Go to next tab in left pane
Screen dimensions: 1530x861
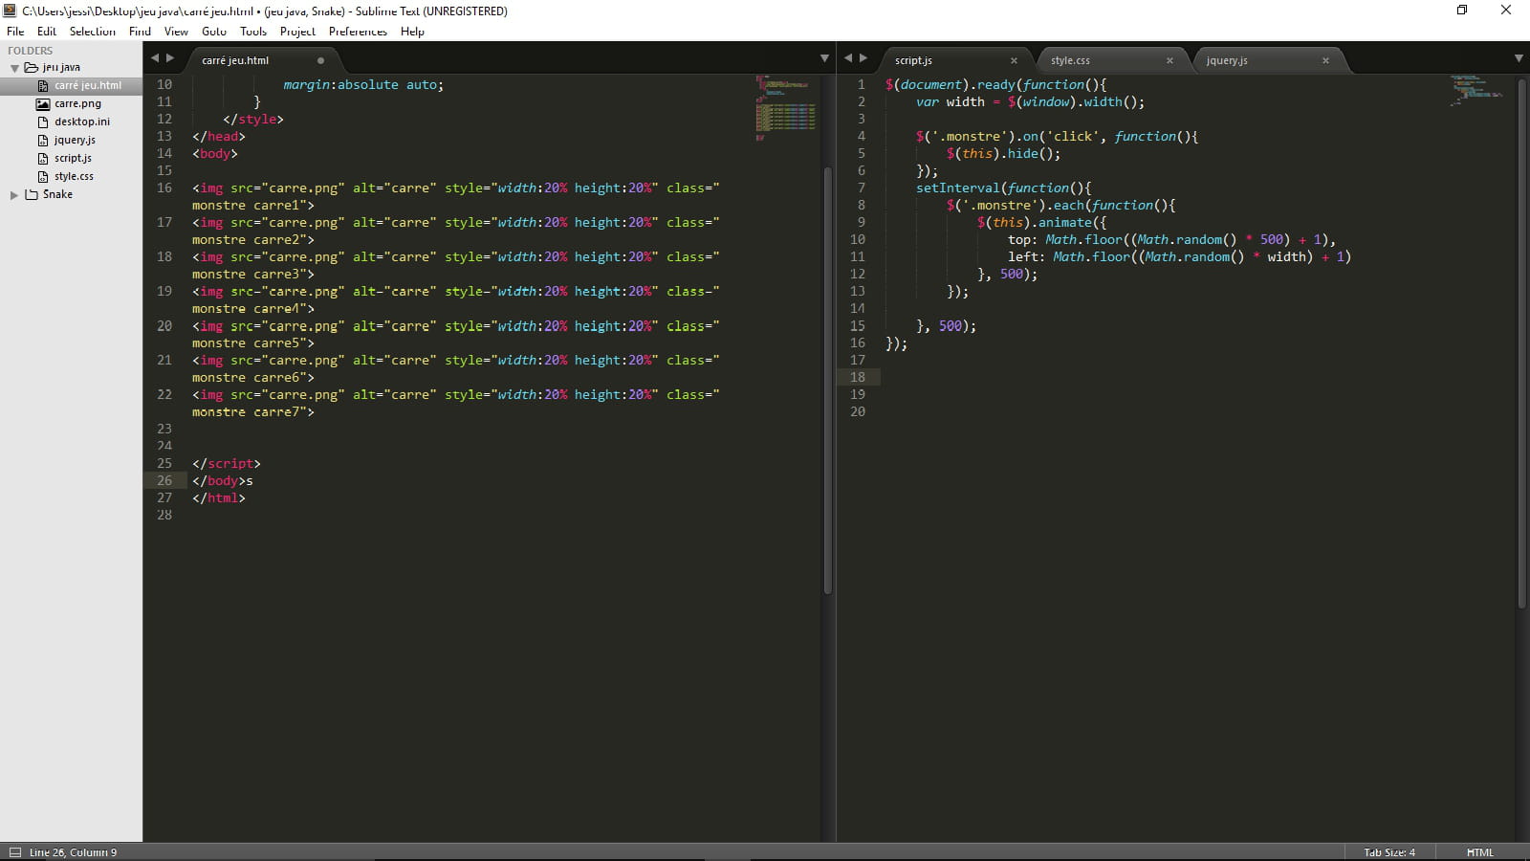(x=170, y=58)
